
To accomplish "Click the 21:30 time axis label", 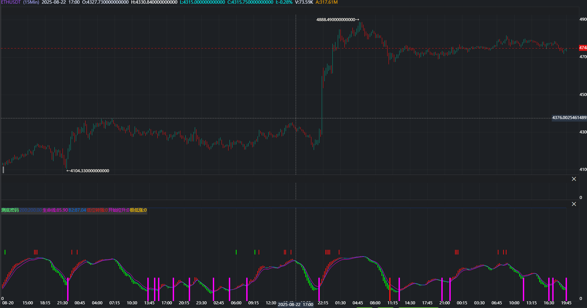I will coord(62,303).
